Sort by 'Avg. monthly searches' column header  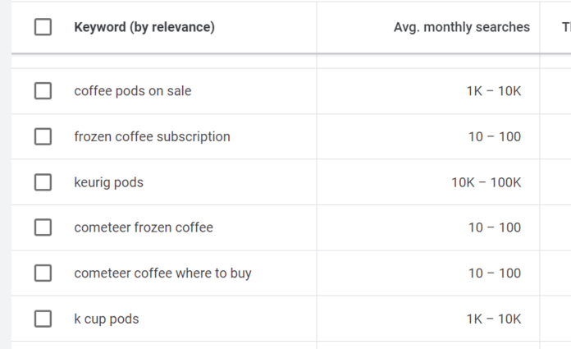[x=461, y=27]
